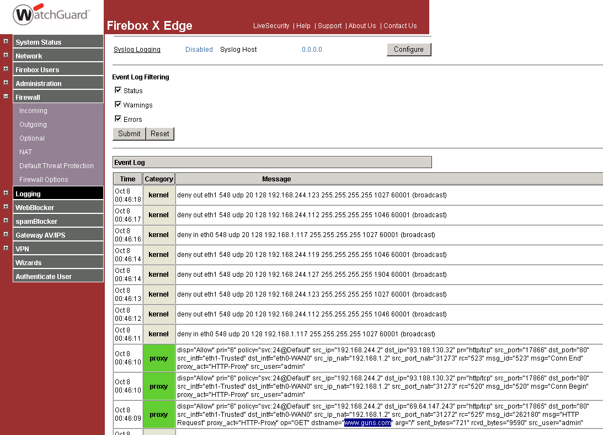Collapse the Firewall section

click(4, 96)
